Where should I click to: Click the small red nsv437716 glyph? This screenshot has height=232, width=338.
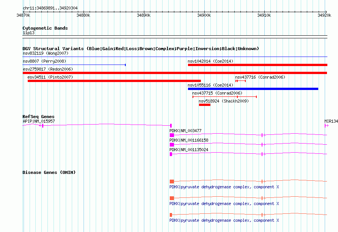pyautogui.click(x=240, y=81)
